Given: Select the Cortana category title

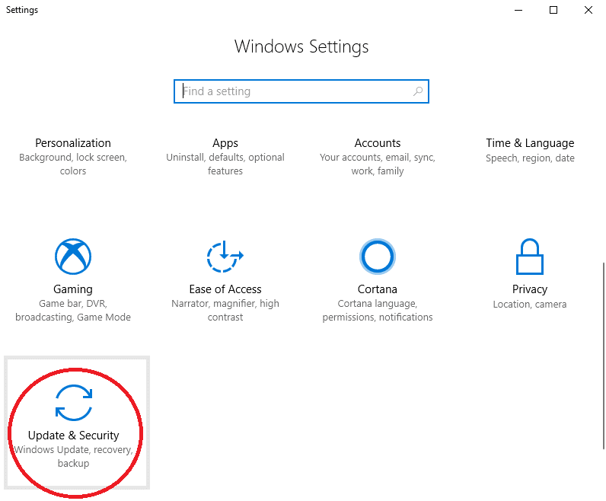Looking at the screenshot, I should pyautogui.click(x=377, y=289).
